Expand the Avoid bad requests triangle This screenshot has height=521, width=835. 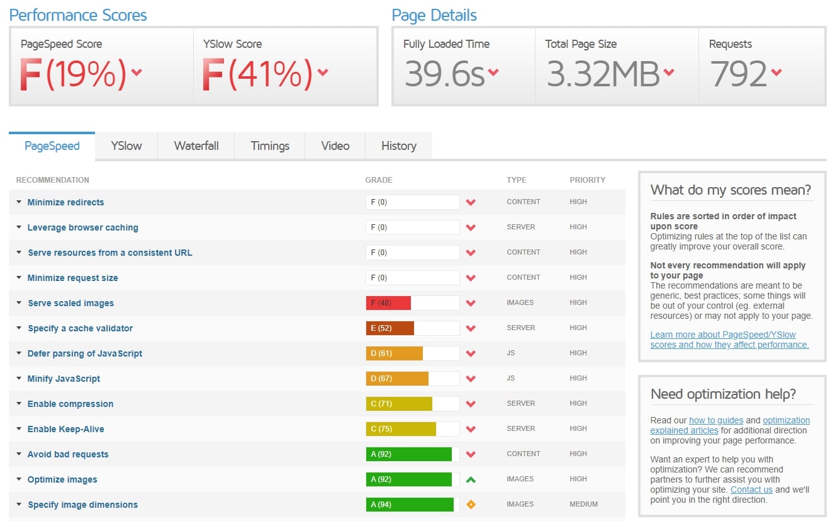point(19,454)
